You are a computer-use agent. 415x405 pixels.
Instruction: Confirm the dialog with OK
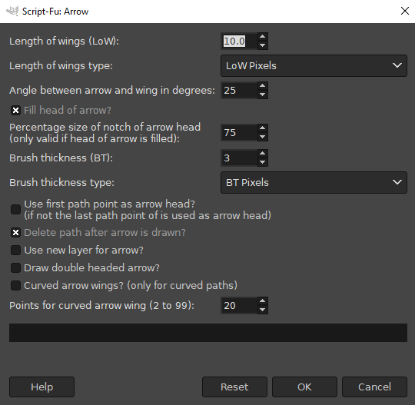[304, 387]
